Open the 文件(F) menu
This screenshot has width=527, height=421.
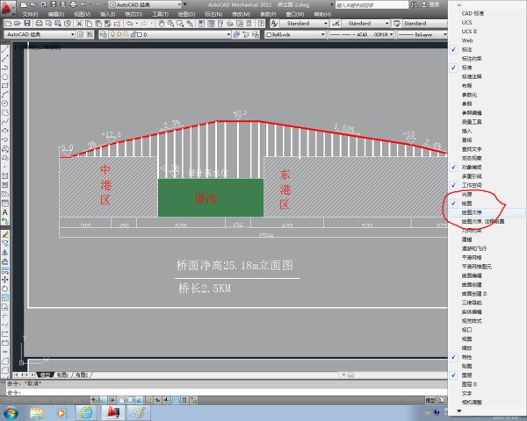tap(30, 14)
